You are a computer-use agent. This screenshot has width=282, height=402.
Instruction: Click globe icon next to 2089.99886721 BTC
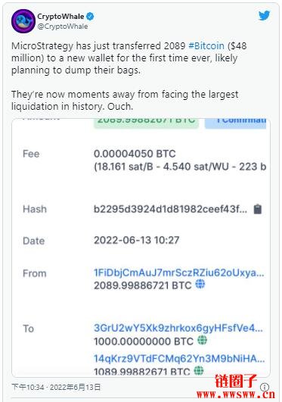click(x=200, y=284)
